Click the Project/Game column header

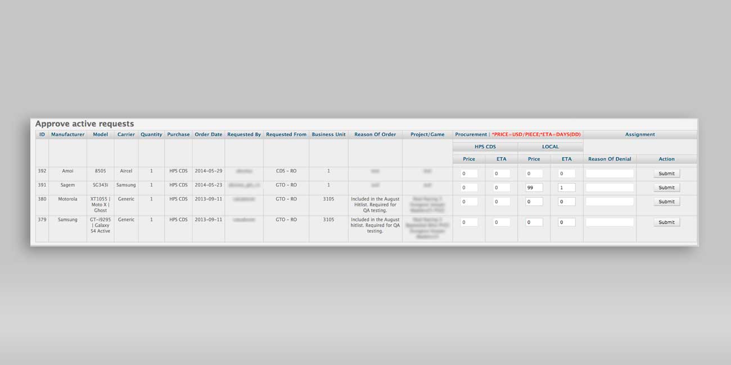[427, 135]
